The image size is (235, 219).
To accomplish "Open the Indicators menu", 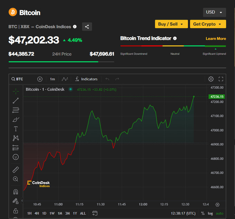I will [86, 79].
